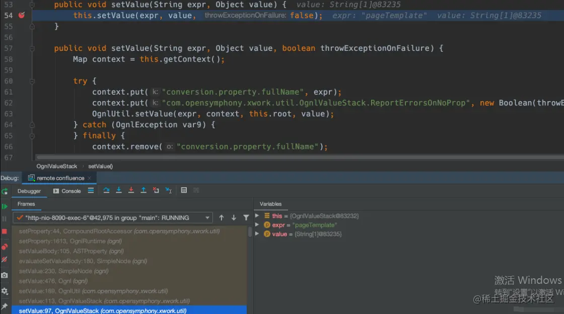Screen dimensions: 564x314
Task: Select frame setValue:230, SimpleNode
Action: pos(129,271)
